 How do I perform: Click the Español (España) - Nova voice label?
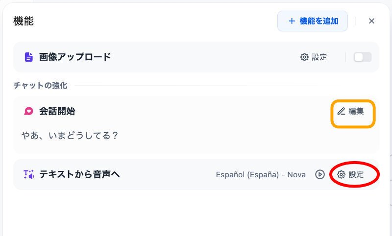[261, 175]
